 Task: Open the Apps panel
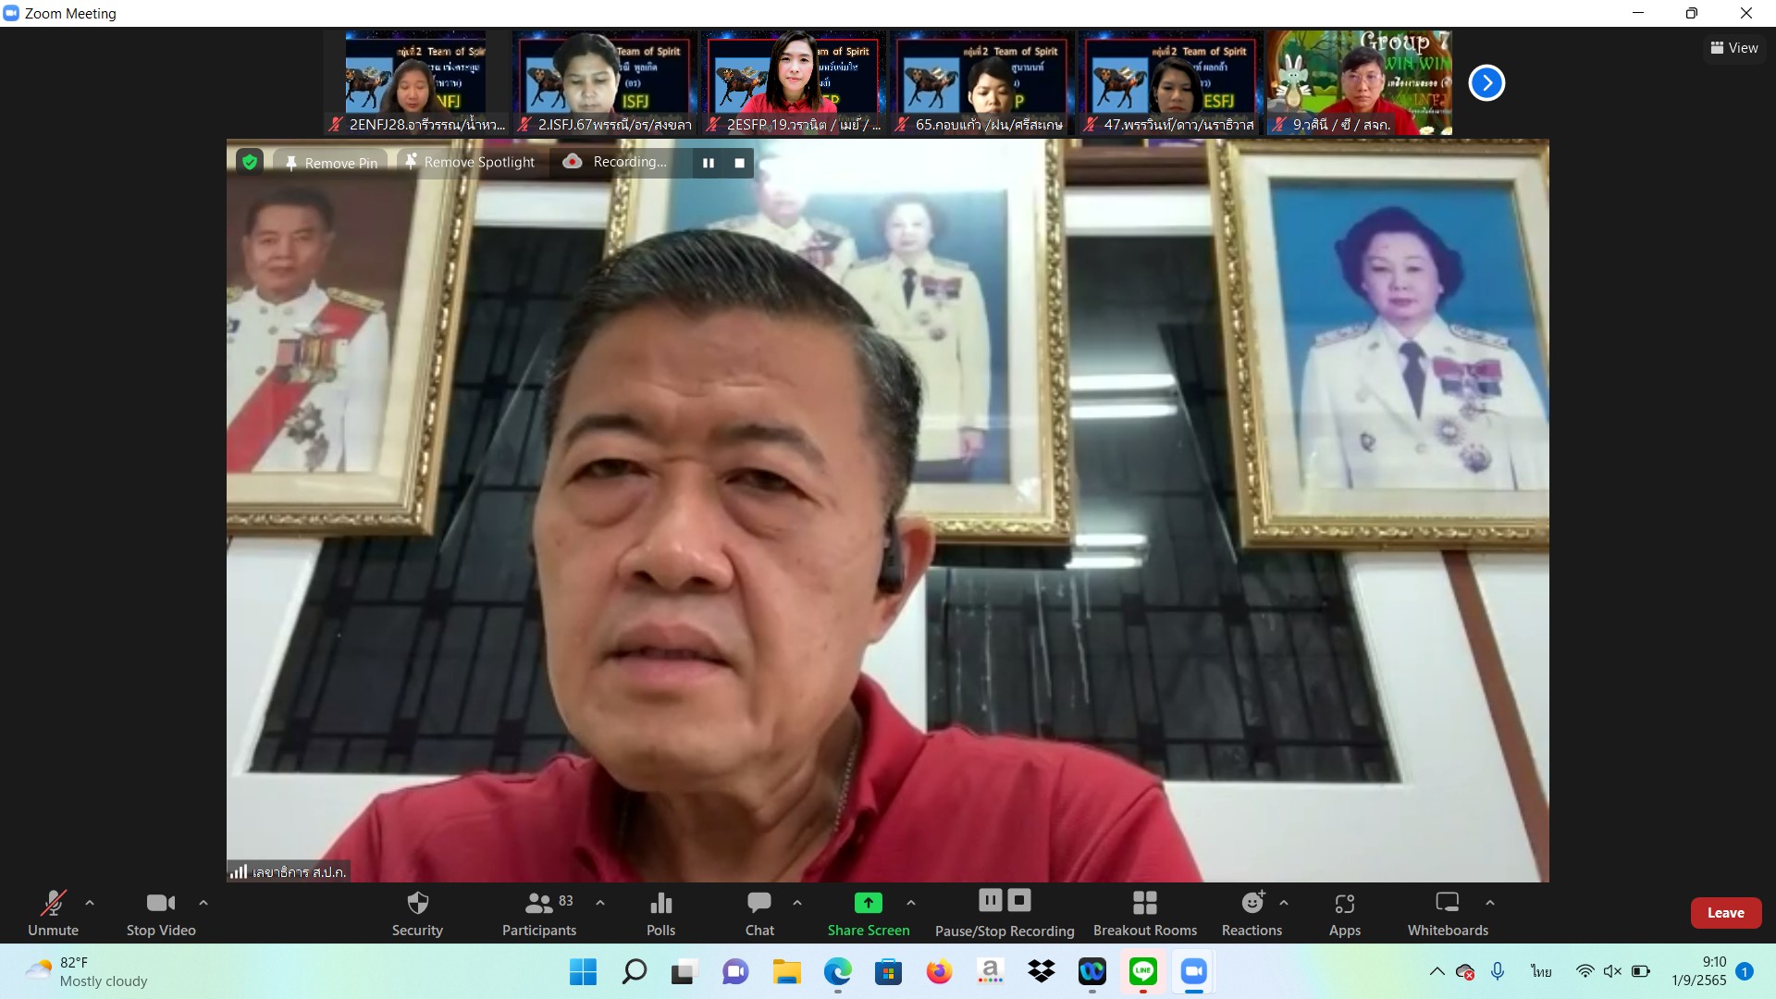point(1344,912)
